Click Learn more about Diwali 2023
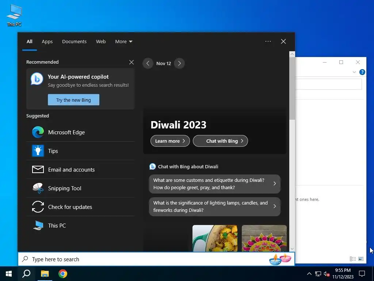Viewport: 374px width, 281px height. 170,141
